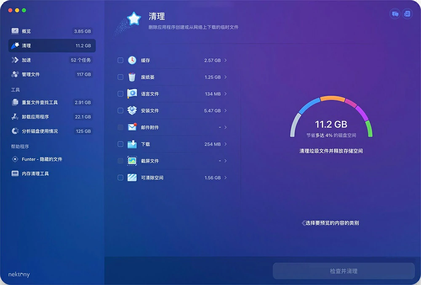Click the 下载 folder icon
This screenshot has width=421, height=285.
point(132,144)
